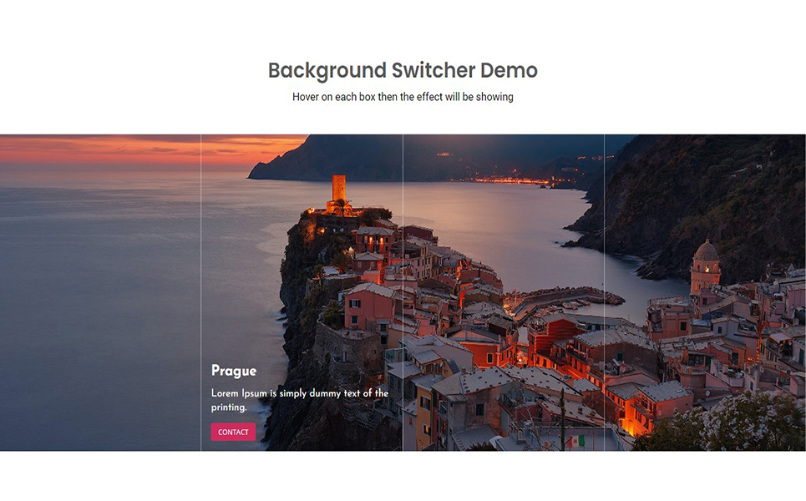This screenshot has width=806, height=501.
Task: Click the divider line before the fourth box
Action: point(604,292)
